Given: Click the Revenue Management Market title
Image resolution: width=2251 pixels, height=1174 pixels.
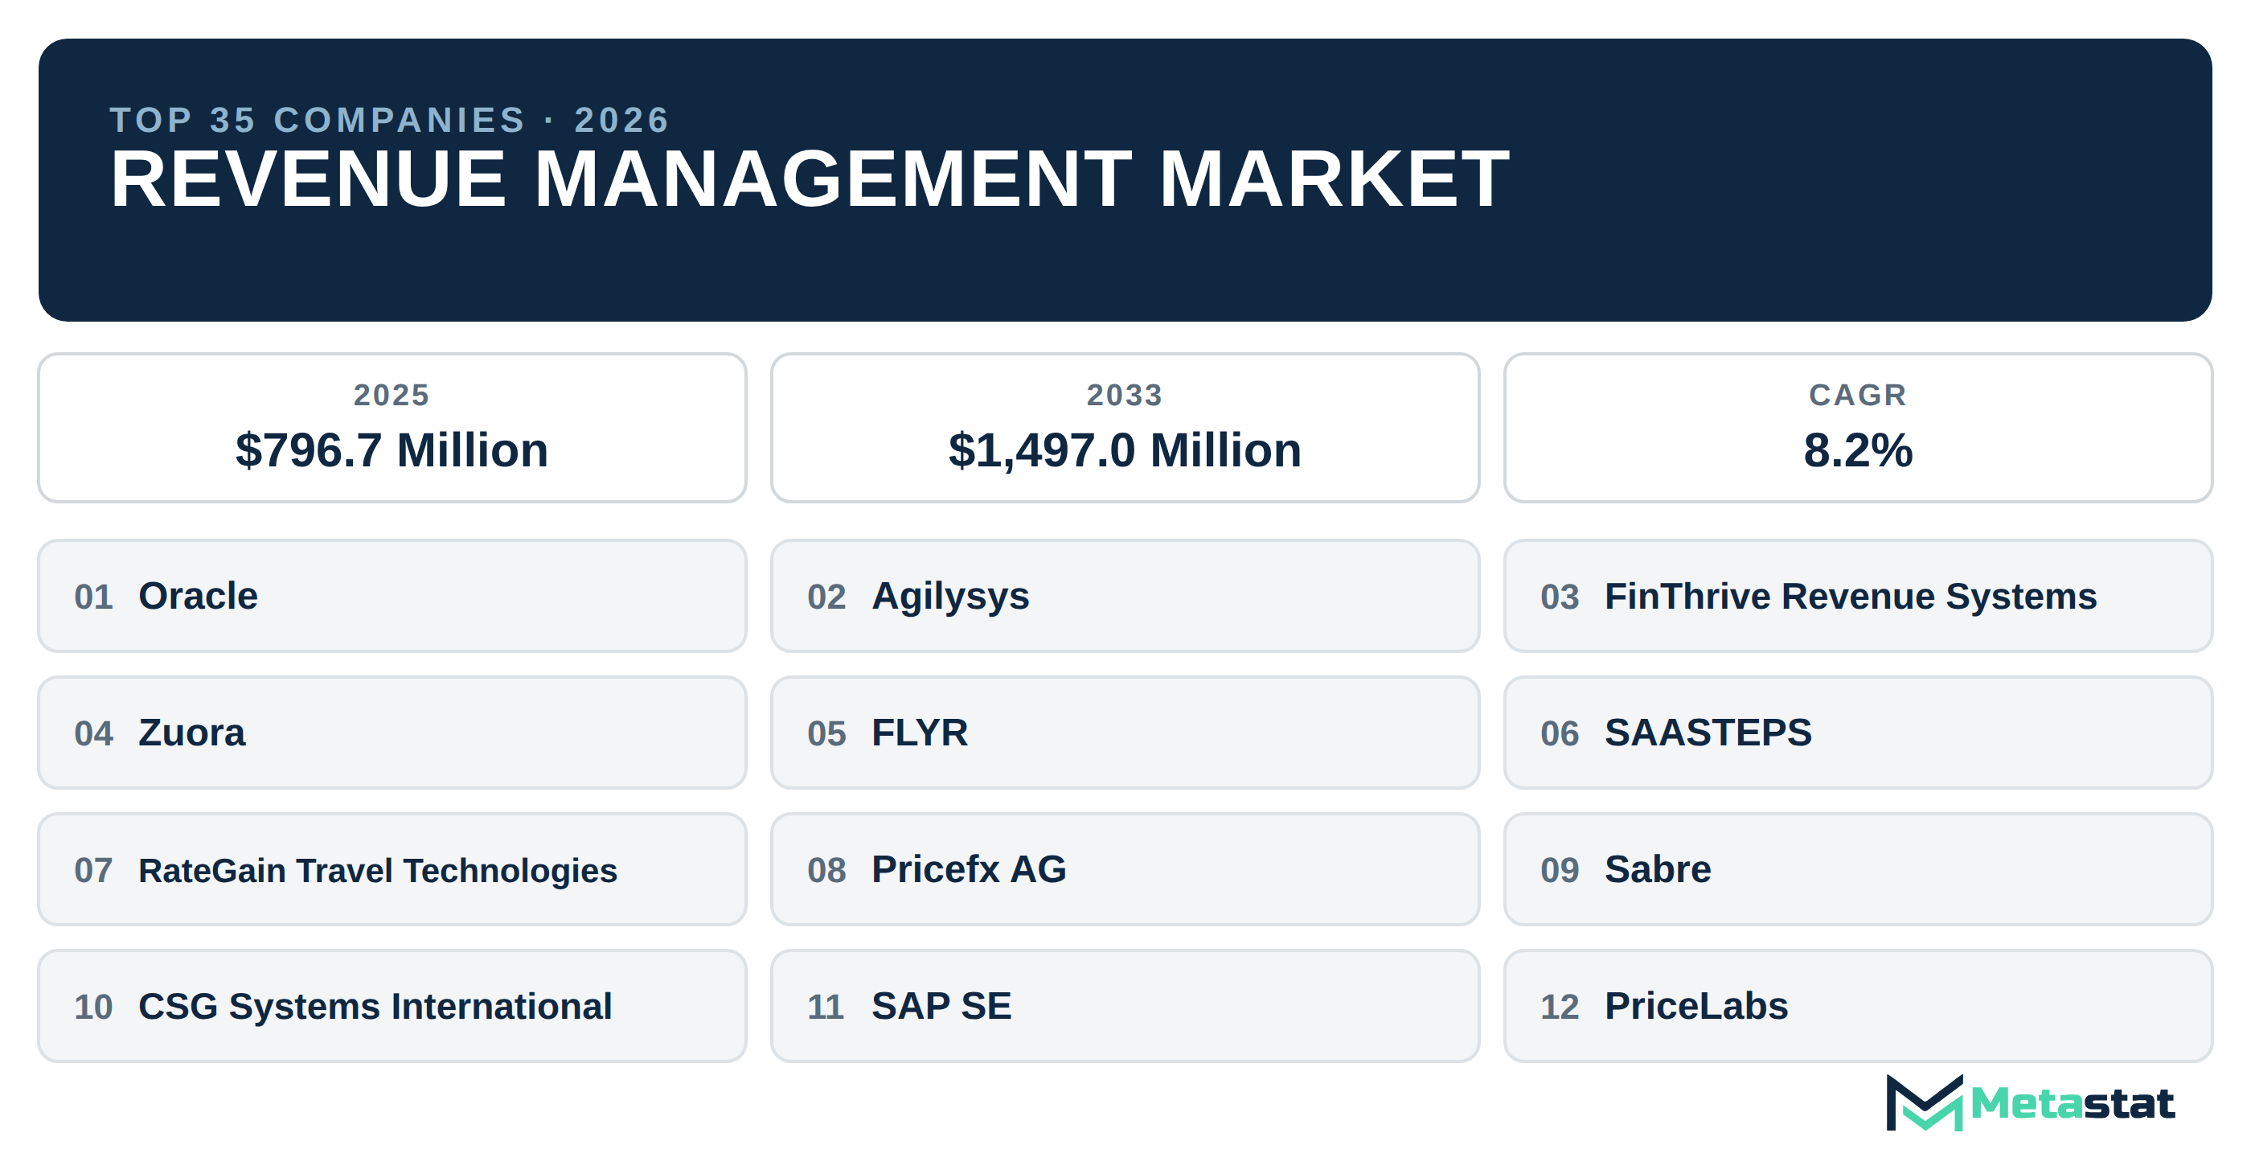Looking at the screenshot, I should click(810, 179).
